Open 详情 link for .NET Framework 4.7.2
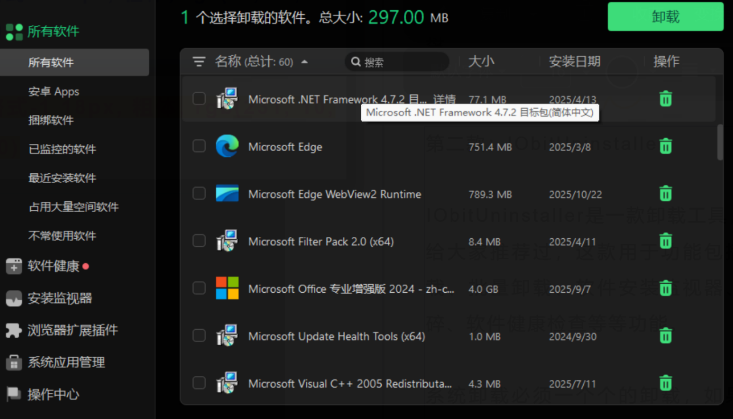 point(444,99)
